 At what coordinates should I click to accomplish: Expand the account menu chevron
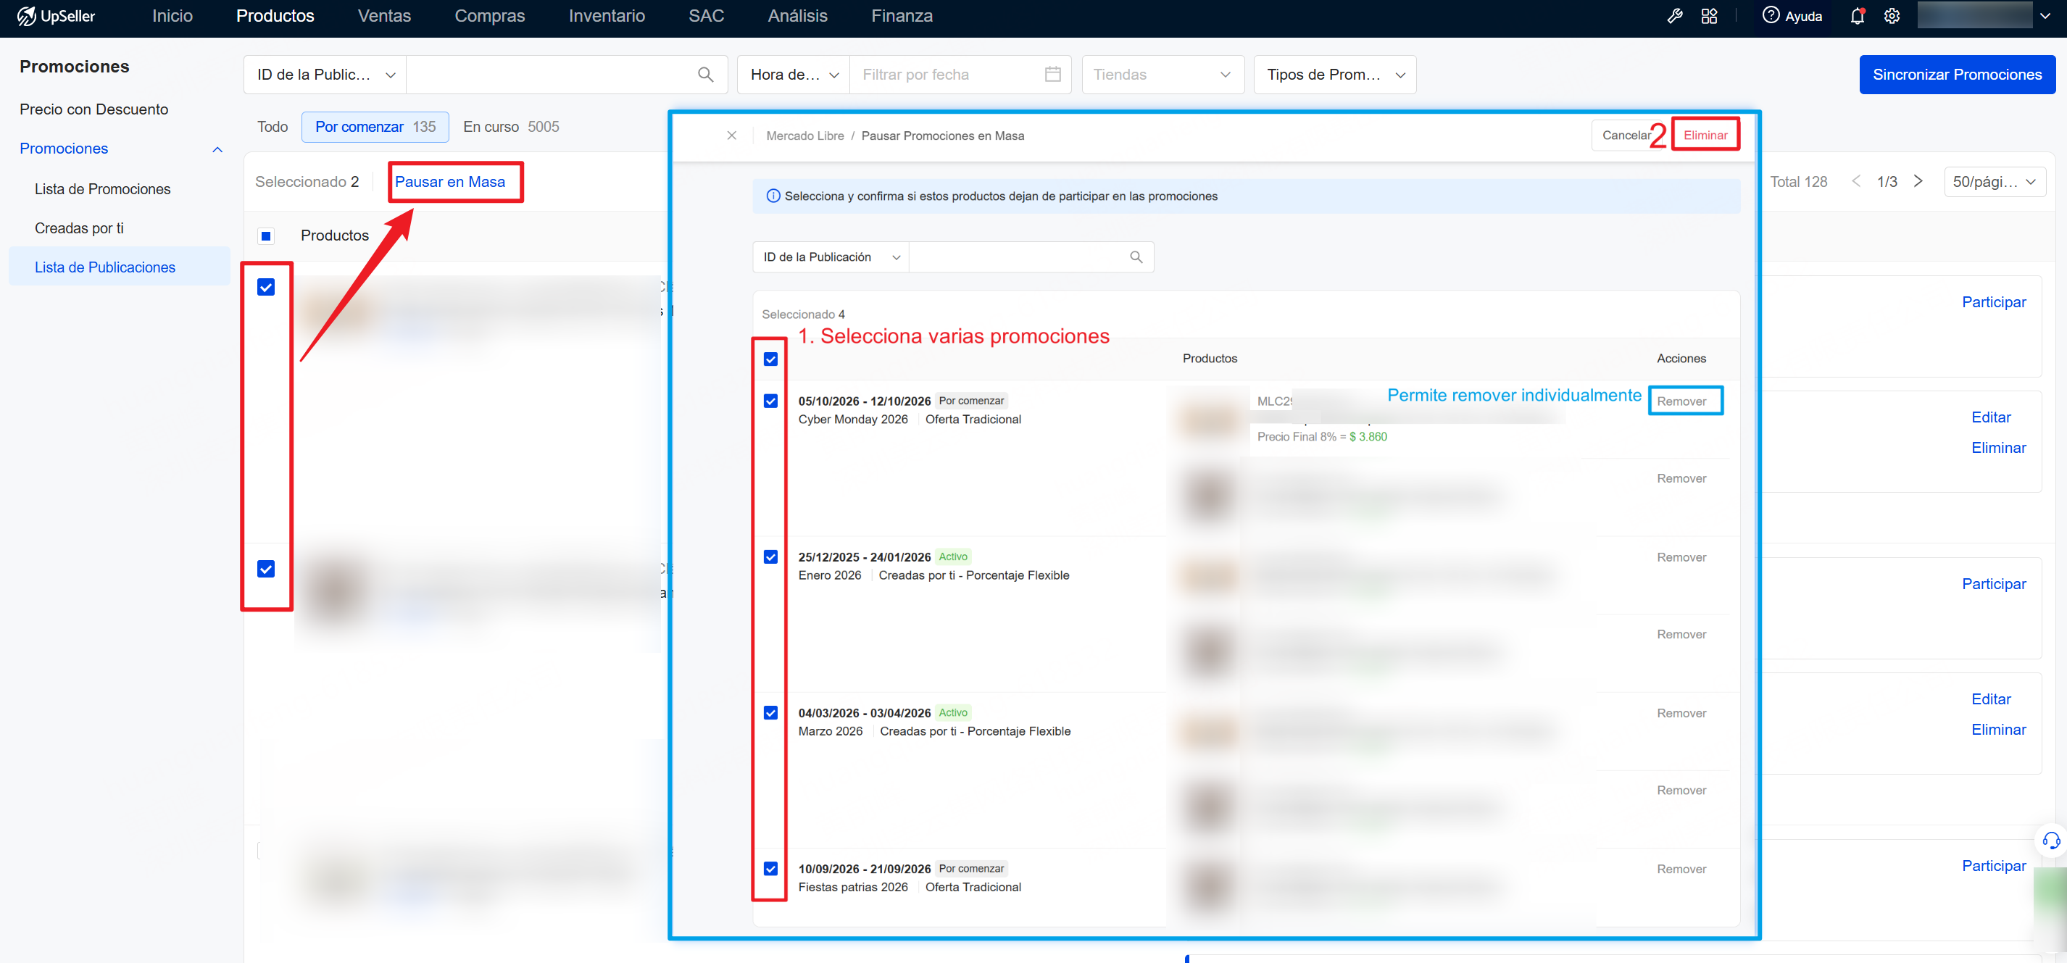pos(2045,16)
